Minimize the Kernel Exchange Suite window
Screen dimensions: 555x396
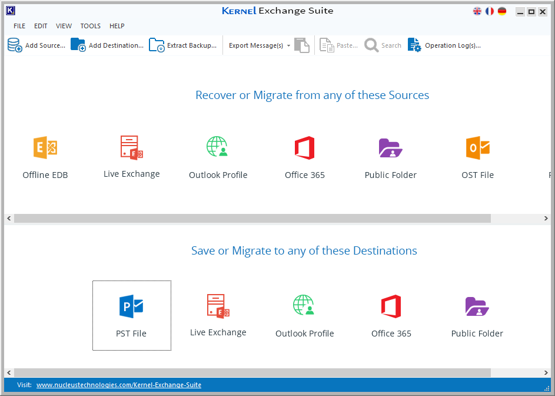click(x=520, y=12)
